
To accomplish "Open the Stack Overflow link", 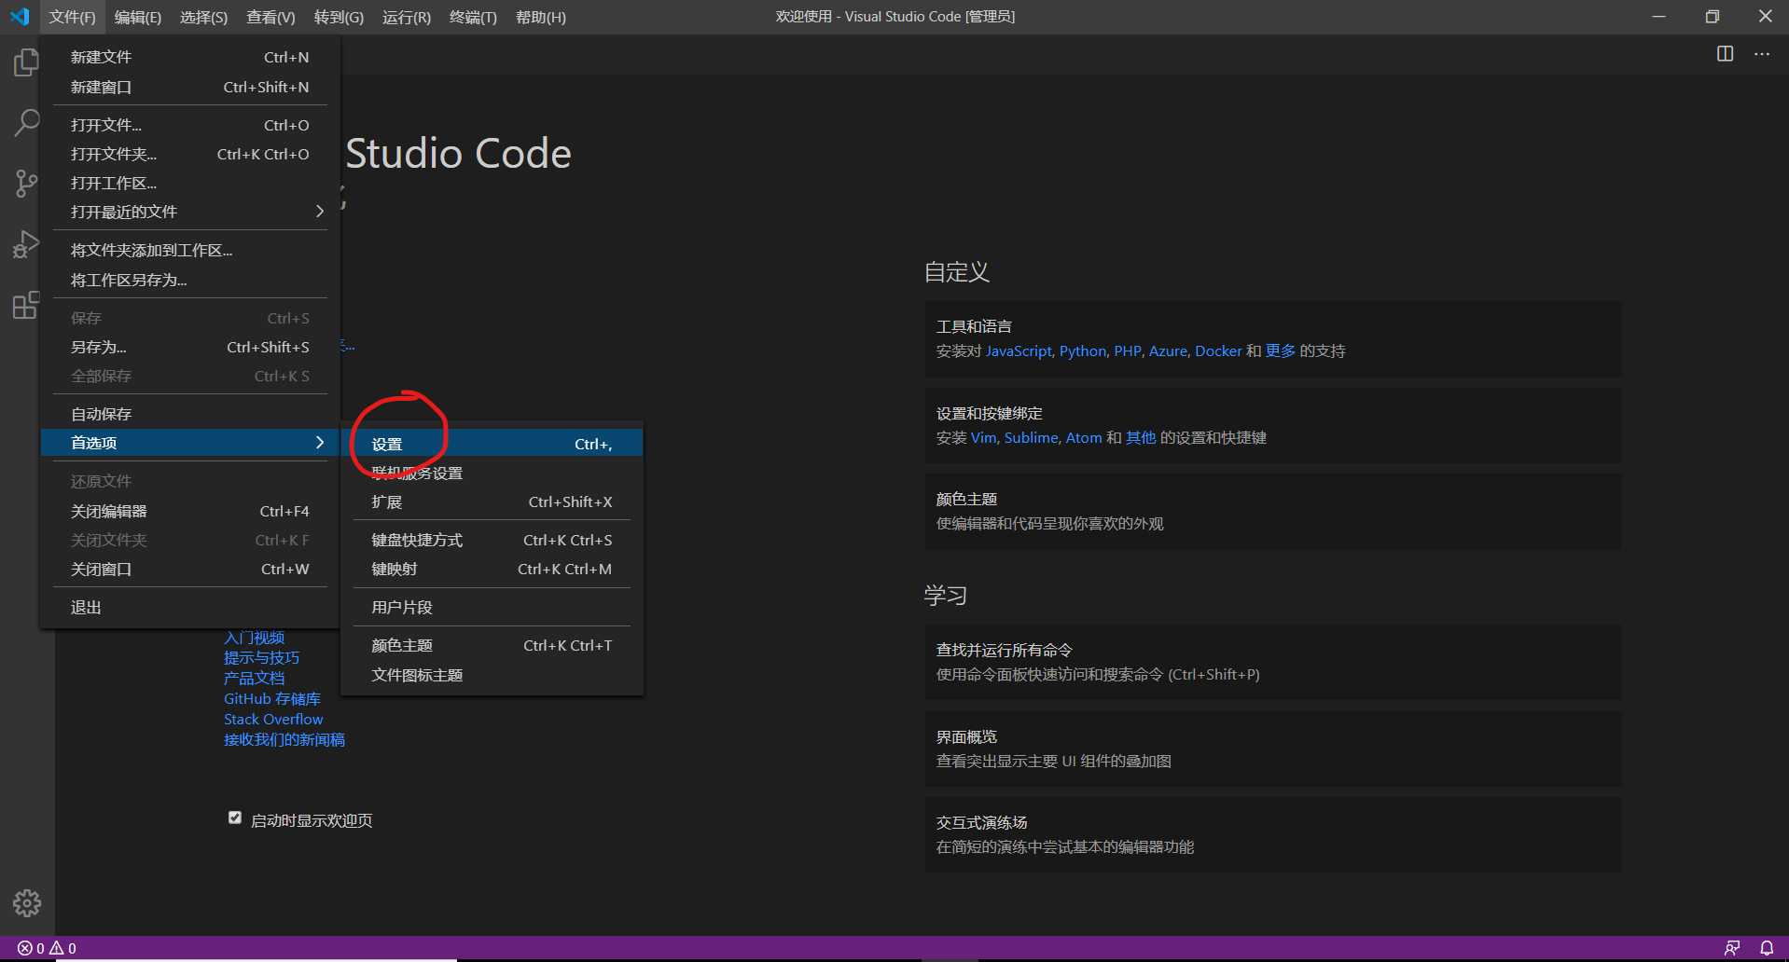I will [x=273, y=719].
